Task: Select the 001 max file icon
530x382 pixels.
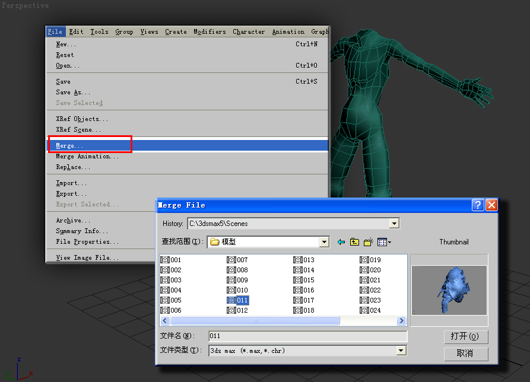Action: point(165,260)
